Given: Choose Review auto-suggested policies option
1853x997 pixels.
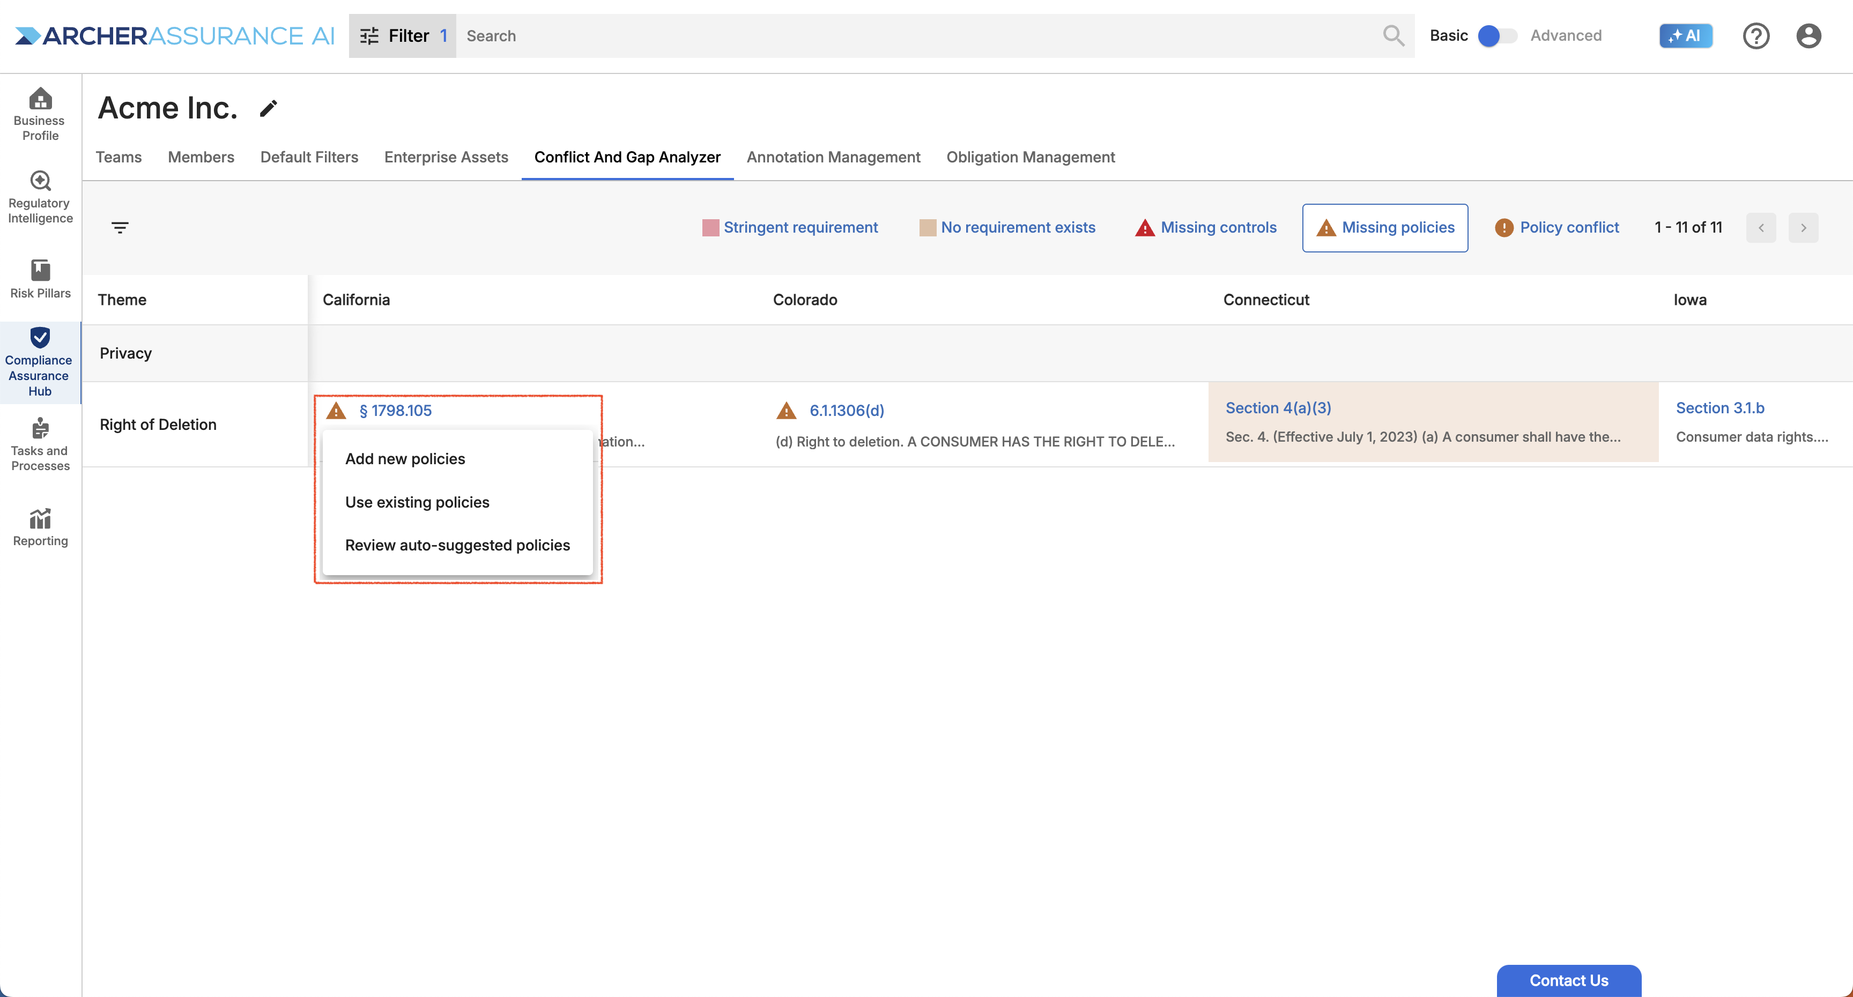Looking at the screenshot, I should pos(457,545).
